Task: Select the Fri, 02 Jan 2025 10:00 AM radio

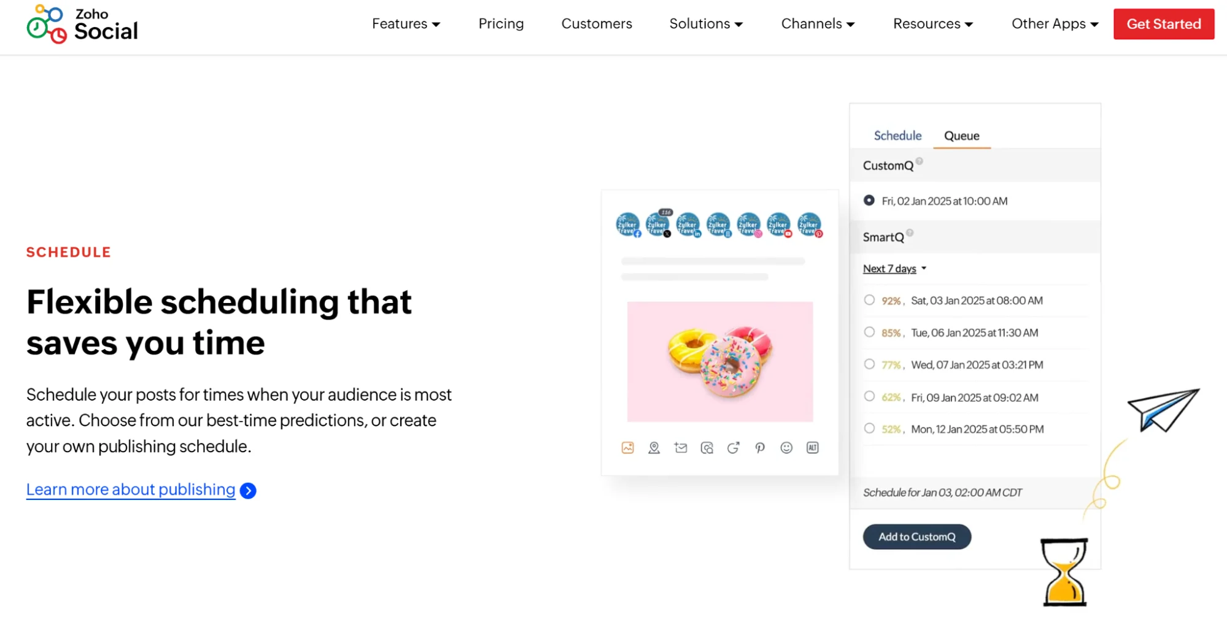Action: [x=869, y=201]
